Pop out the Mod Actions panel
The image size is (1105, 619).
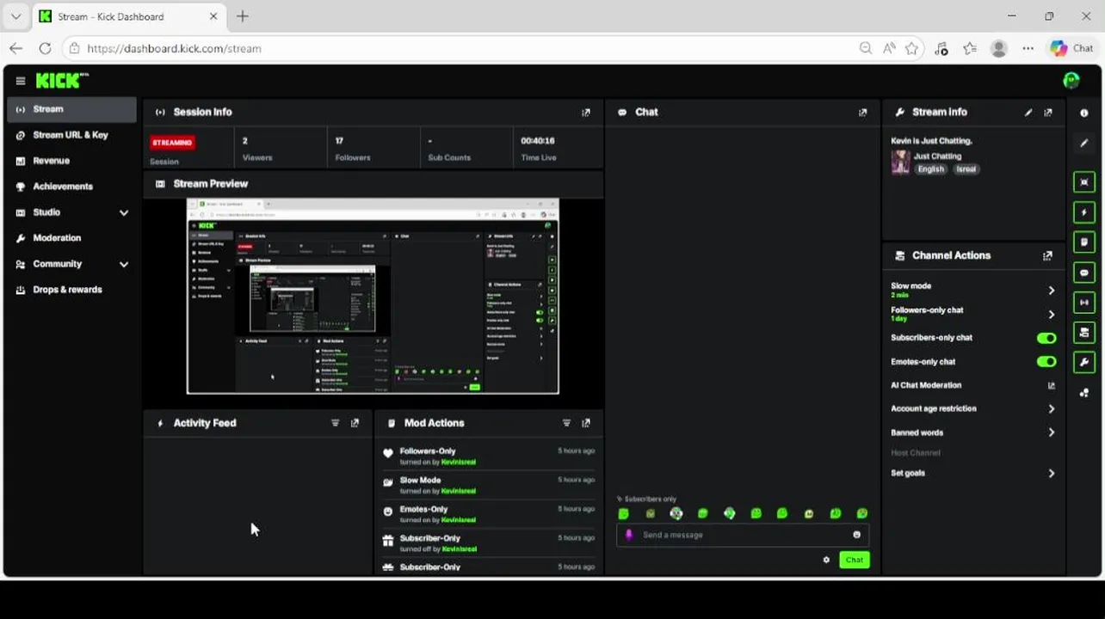pyautogui.click(x=586, y=423)
